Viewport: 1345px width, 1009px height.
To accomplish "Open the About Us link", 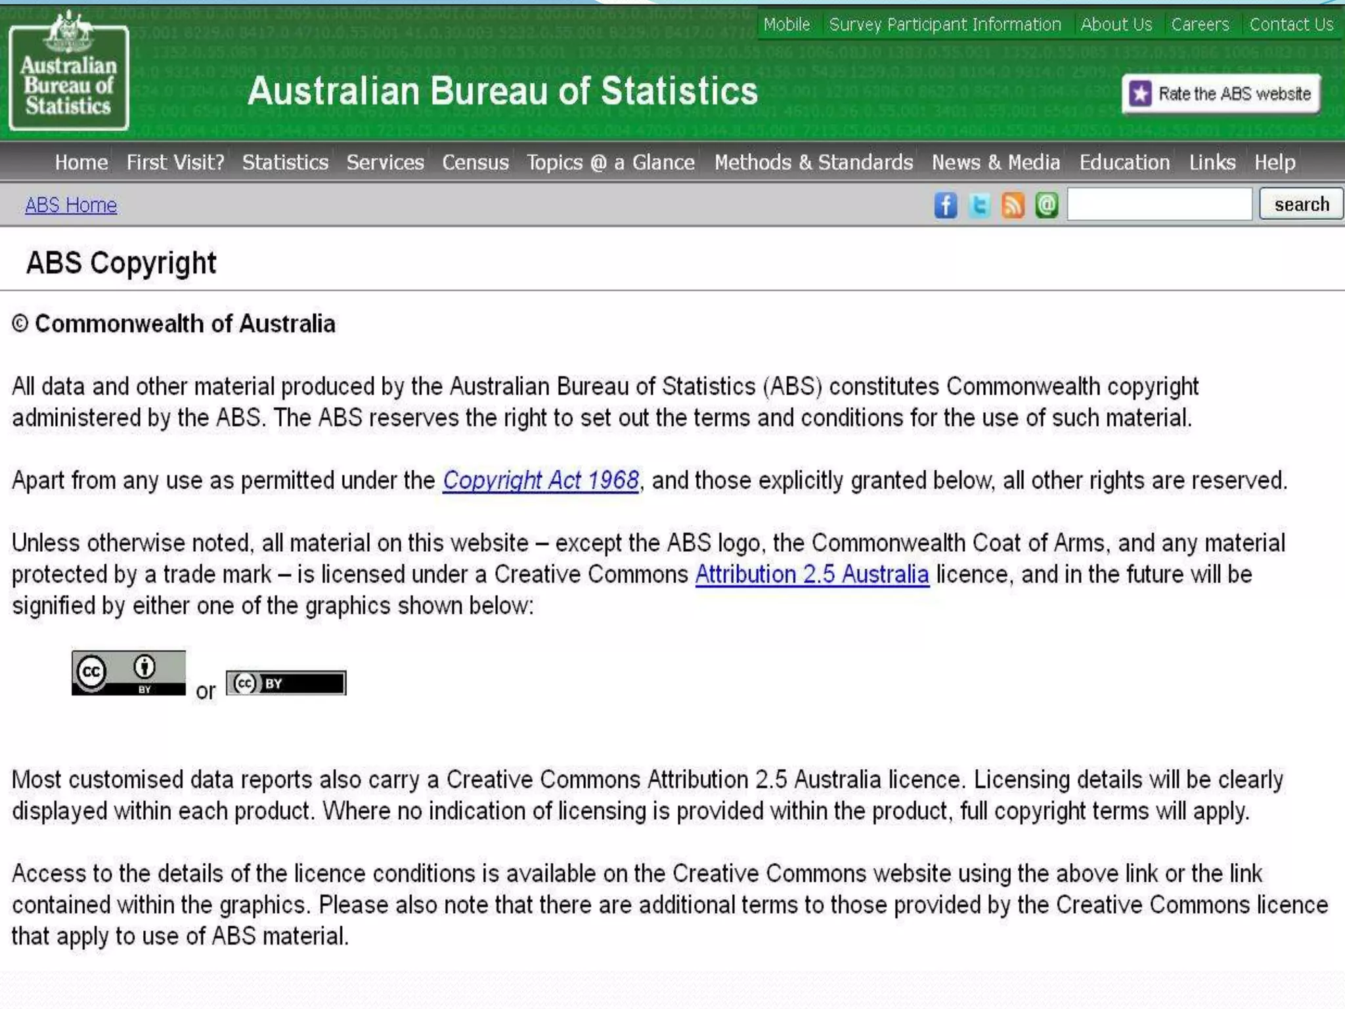I will click(1116, 24).
